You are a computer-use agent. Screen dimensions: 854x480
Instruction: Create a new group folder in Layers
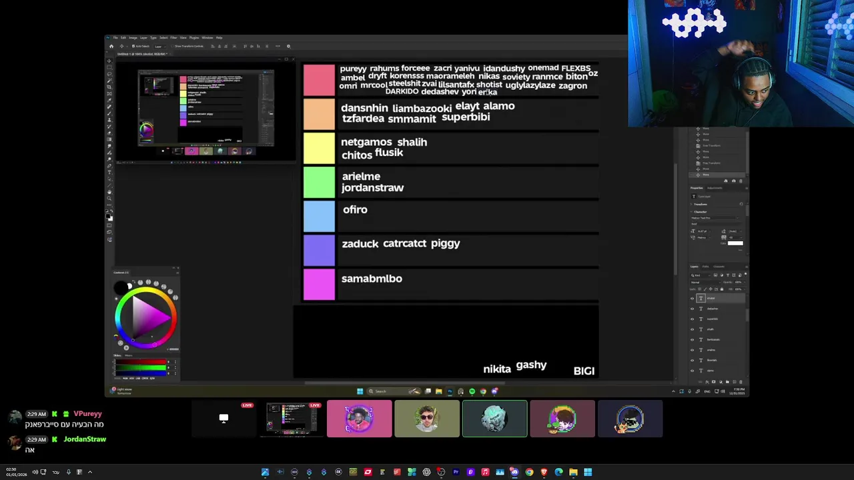click(727, 381)
